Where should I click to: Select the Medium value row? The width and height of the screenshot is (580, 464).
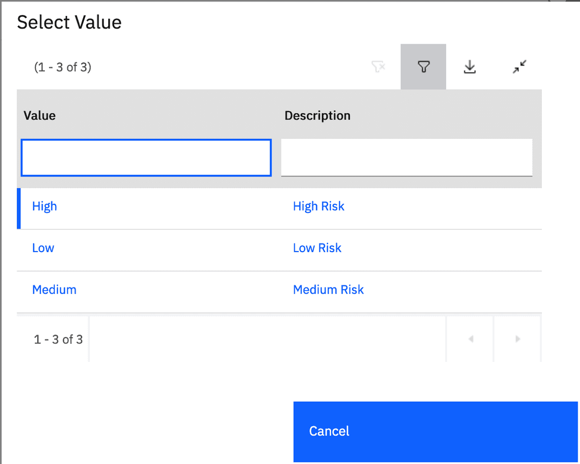click(54, 289)
